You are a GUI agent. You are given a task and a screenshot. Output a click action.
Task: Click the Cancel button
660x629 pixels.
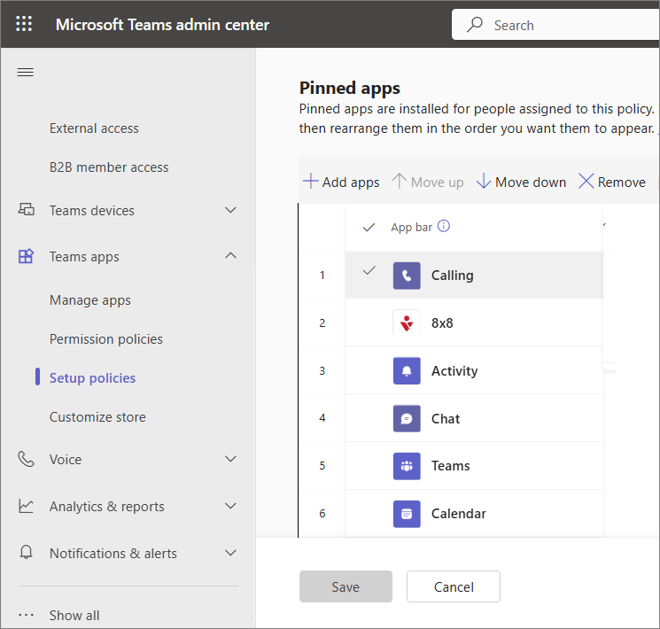point(454,586)
